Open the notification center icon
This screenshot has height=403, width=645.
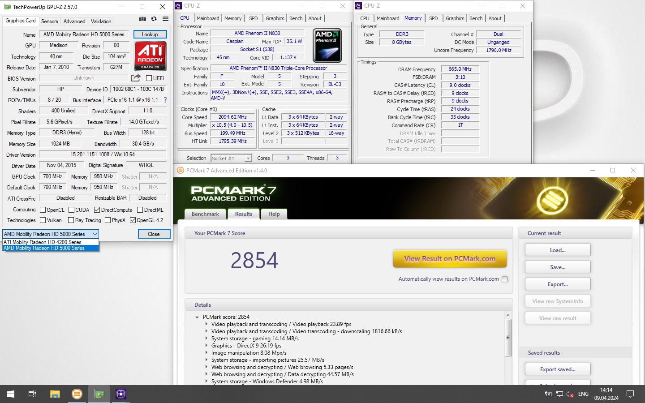coord(630,394)
